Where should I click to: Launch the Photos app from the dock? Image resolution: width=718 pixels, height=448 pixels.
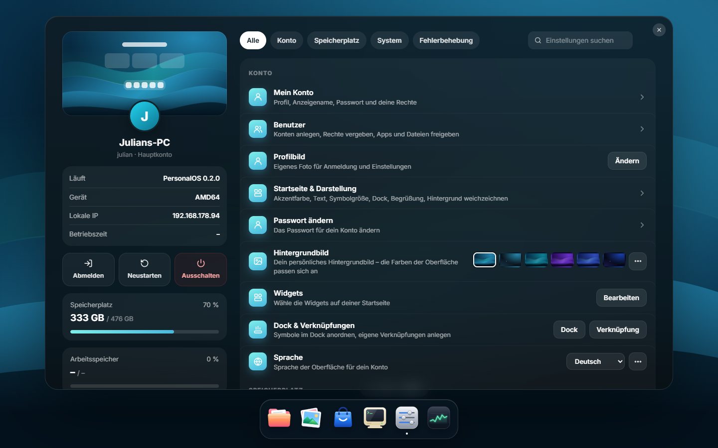pyautogui.click(x=311, y=418)
